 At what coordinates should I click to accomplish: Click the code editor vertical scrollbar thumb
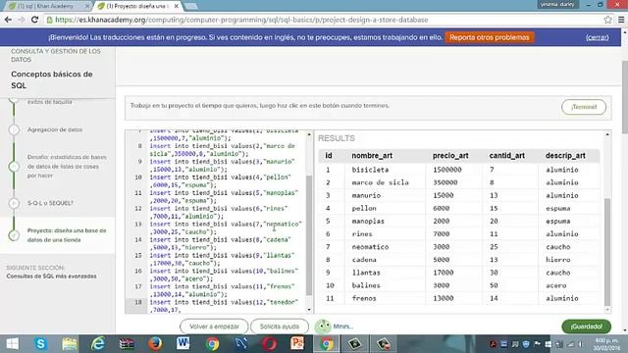[309, 235]
